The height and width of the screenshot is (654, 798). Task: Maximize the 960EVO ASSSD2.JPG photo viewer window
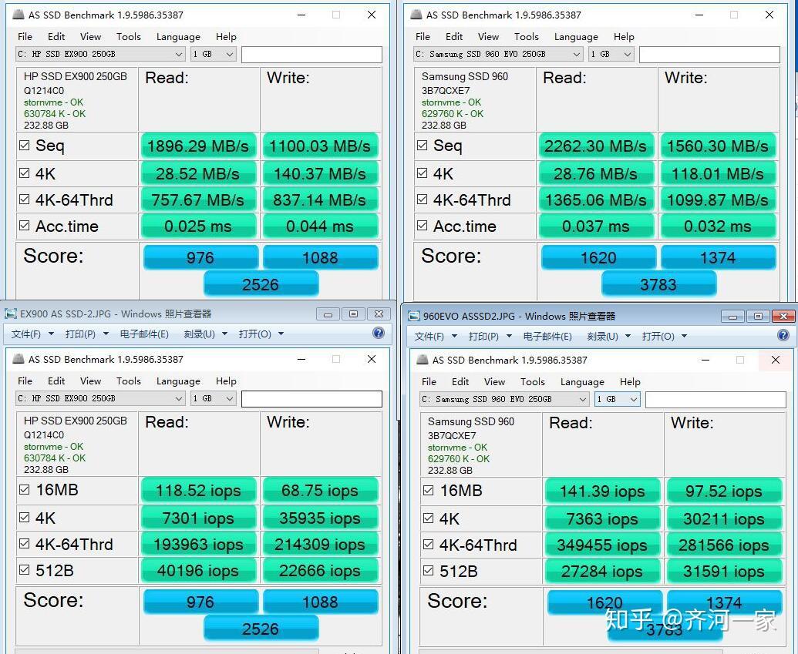(x=758, y=317)
